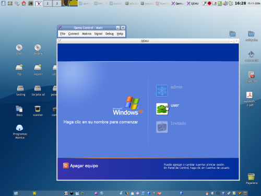Viewport: 261px width, 196px height.
Task: Switch to virtual desktop 3
Action: point(57,3)
